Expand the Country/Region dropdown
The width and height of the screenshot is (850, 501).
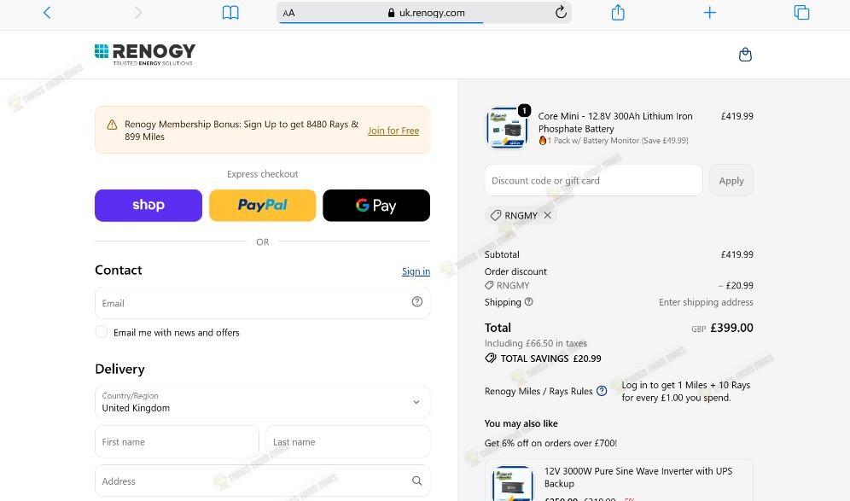(262, 402)
